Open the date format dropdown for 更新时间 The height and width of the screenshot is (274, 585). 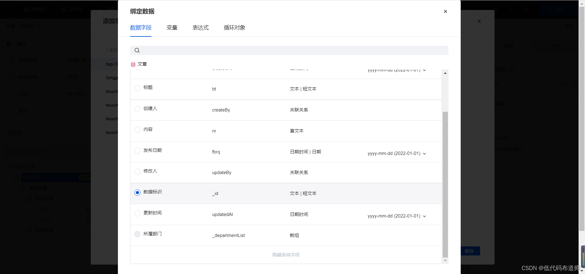[397, 216]
